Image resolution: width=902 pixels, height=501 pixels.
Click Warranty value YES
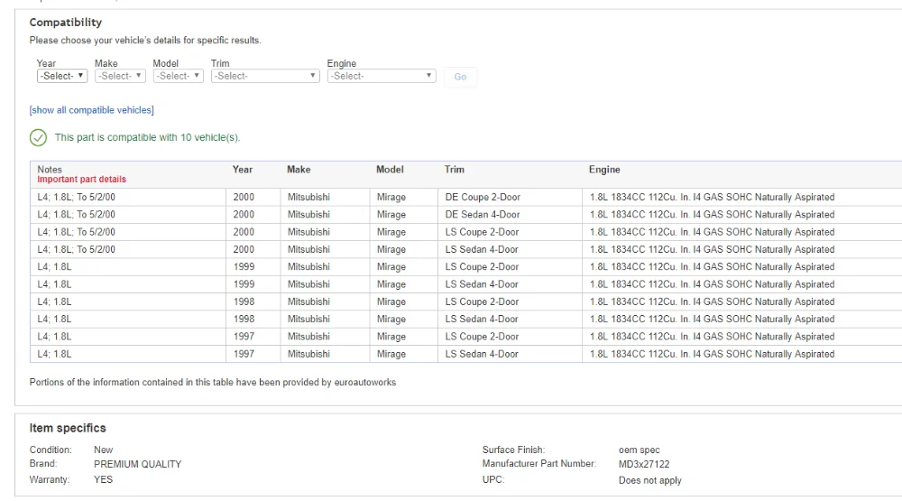(104, 479)
